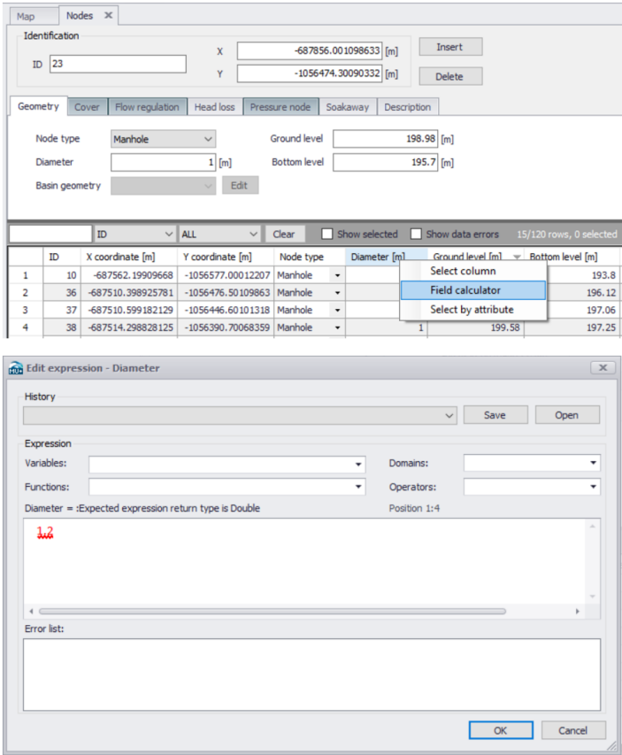Click the Bottom level input field
Viewport: 622px width, 755px height.
point(385,162)
